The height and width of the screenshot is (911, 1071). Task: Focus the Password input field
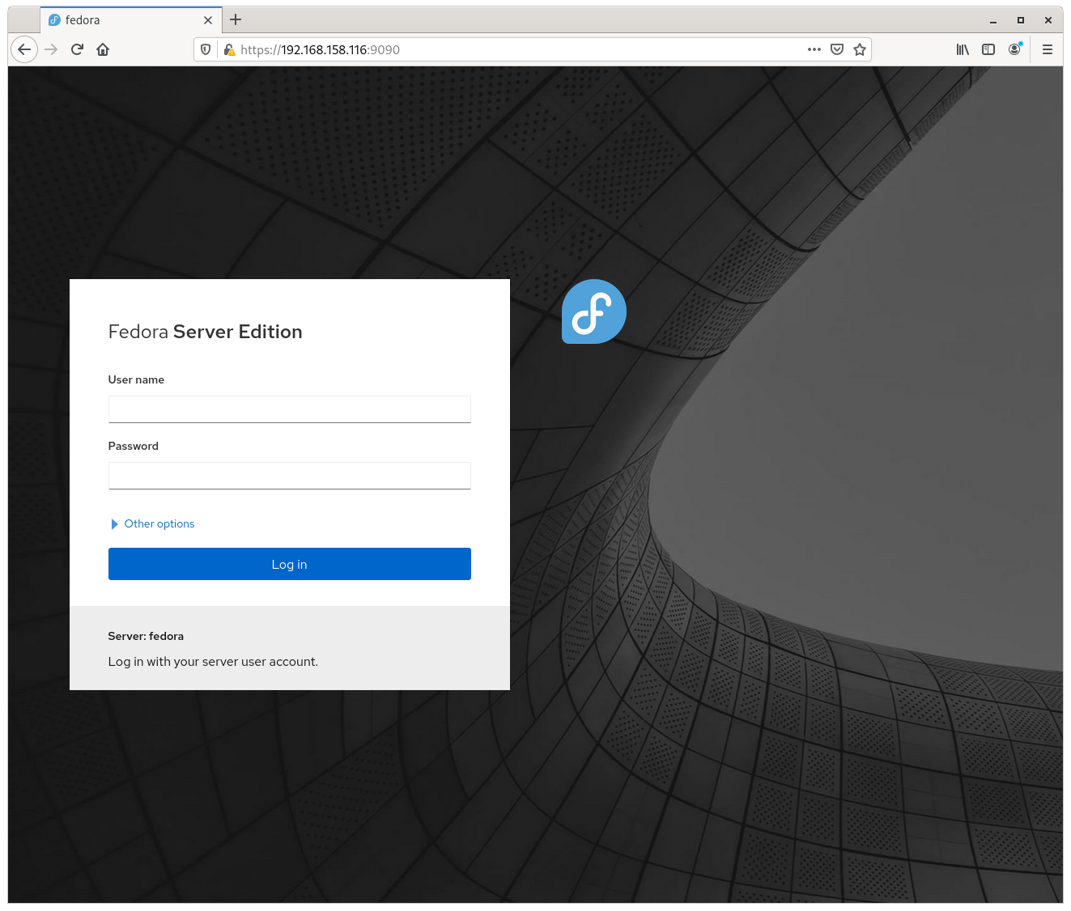(290, 476)
